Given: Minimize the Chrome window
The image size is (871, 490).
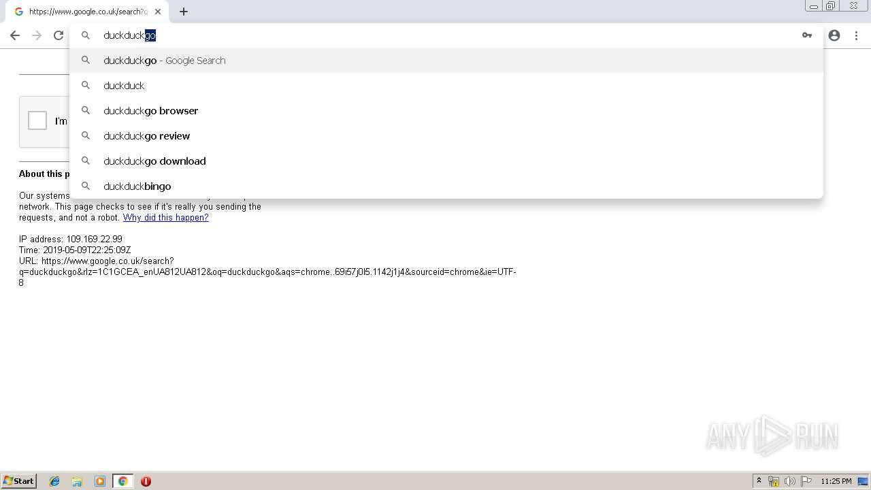Looking at the screenshot, I should click(814, 6).
